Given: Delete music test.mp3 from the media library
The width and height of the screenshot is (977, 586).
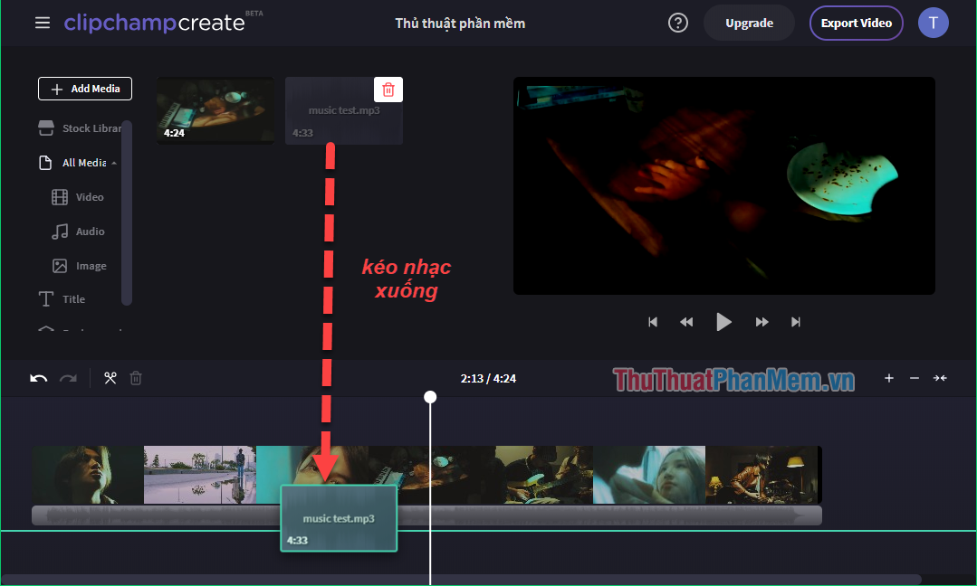Looking at the screenshot, I should (x=388, y=89).
